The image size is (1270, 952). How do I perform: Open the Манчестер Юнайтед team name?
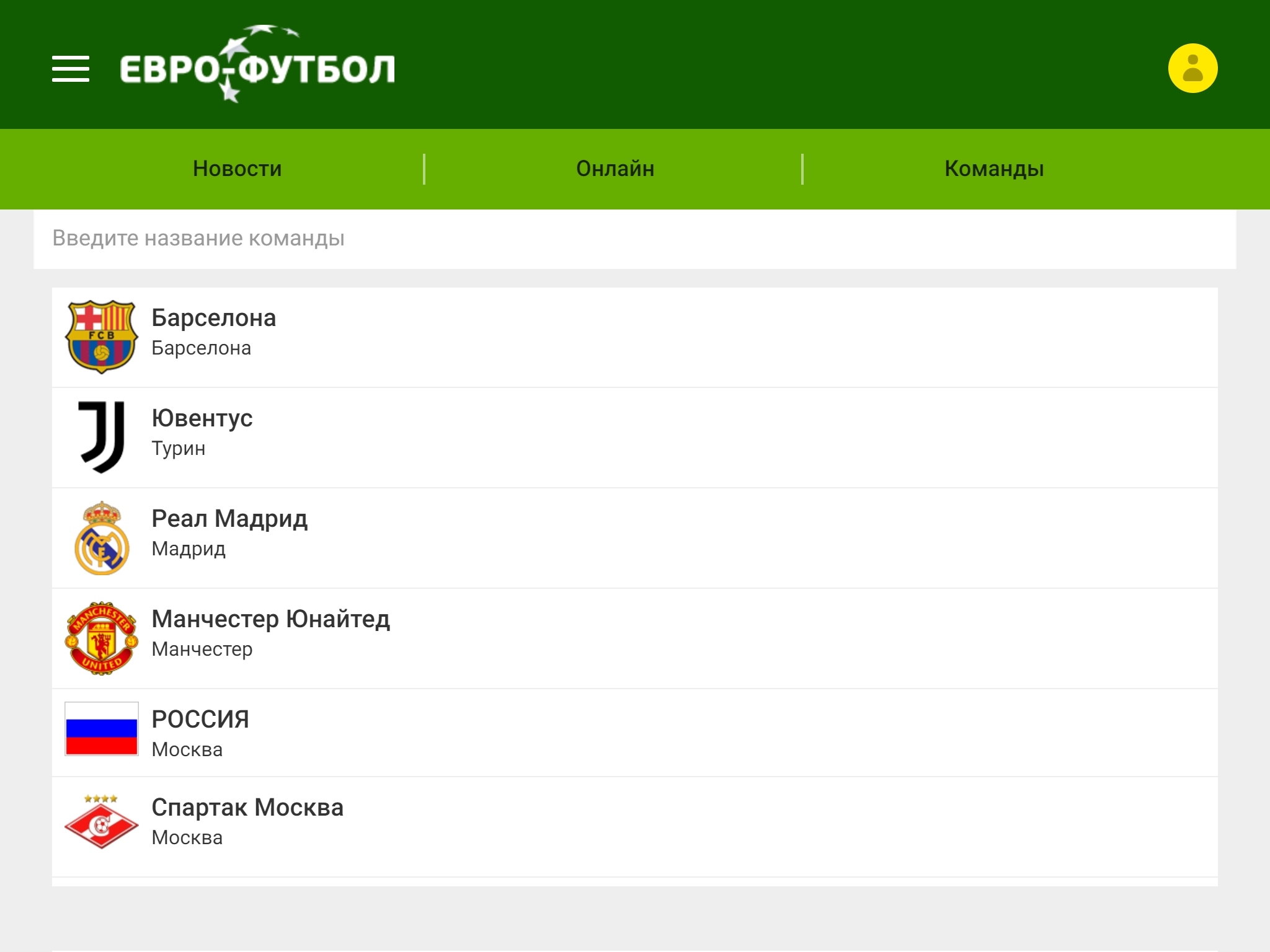pos(271,619)
